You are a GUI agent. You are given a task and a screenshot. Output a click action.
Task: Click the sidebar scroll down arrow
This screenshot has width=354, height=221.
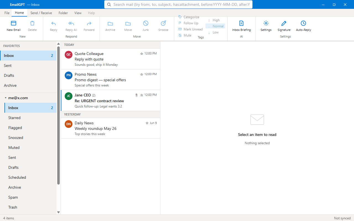pos(58,212)
